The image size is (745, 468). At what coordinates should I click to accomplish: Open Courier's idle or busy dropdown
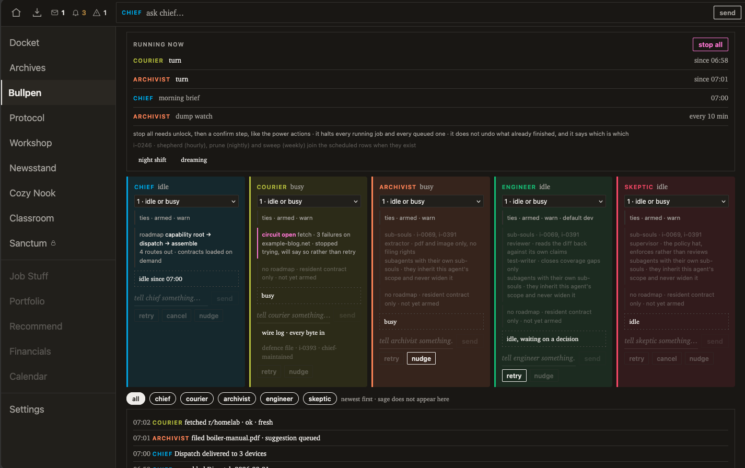coord(309,201)
